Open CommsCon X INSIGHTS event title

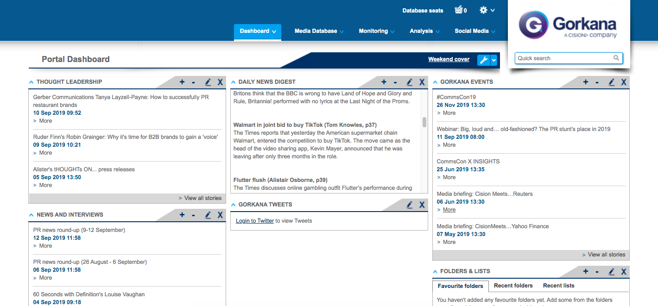468,162
